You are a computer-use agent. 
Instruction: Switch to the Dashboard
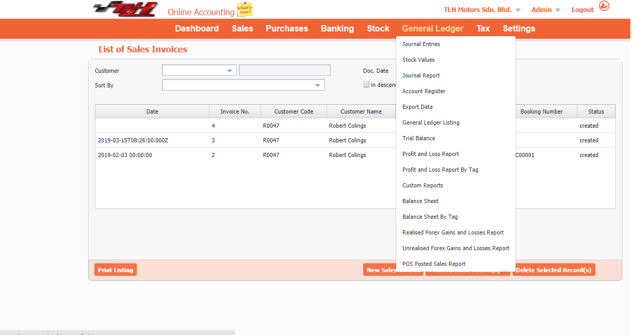click(x=197, y=28)
